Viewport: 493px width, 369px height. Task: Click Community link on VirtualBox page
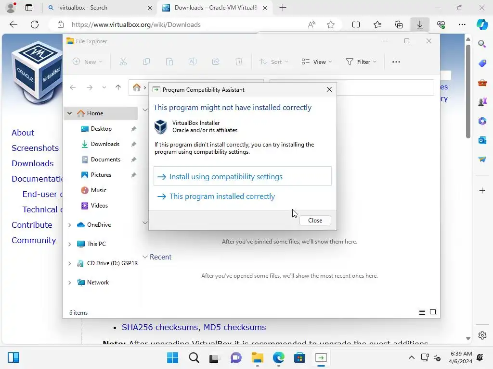click(34, 240)
